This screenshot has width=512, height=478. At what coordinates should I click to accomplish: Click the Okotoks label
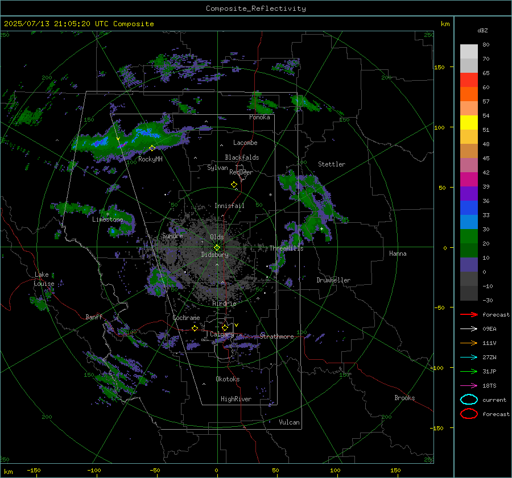tap(228, 379)
